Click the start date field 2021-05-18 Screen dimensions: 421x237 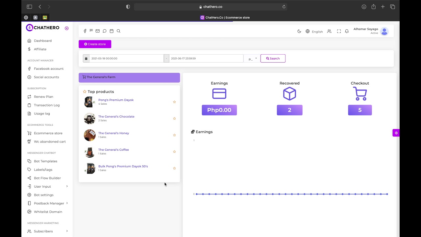[x=127, y=58]
